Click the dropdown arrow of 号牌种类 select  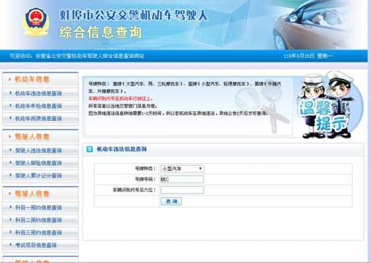click(x=200, y=168)
